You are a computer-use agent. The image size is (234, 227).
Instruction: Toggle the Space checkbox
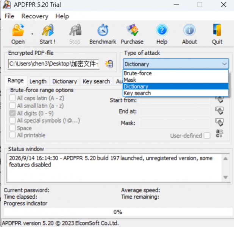tap(12, 128)
